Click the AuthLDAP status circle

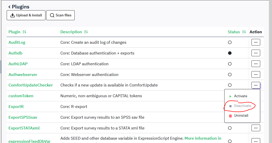(230, 64)
